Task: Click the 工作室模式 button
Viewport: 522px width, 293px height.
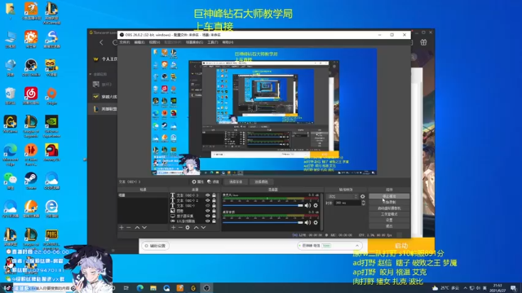Action: pos(389,214)
